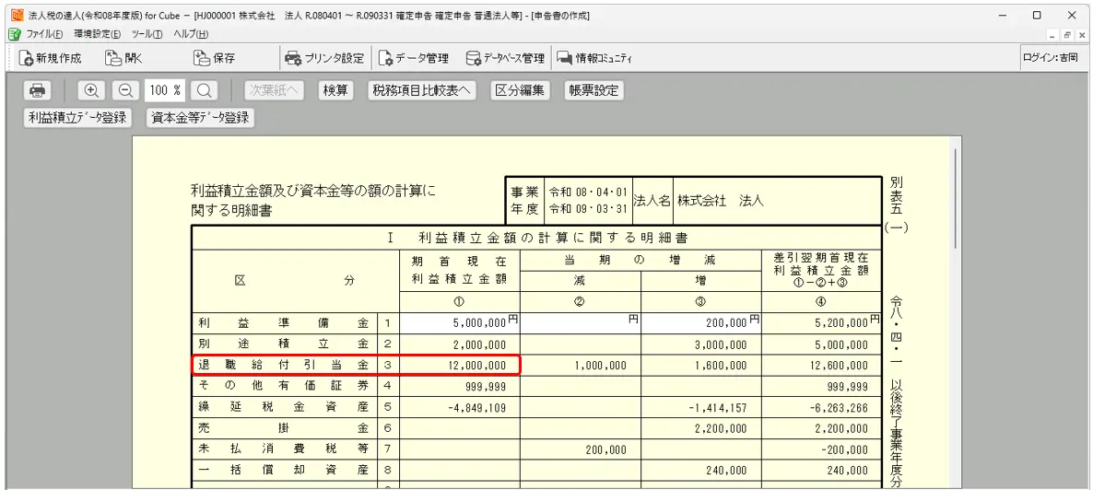Viewport: 1093px width, 490px height.
Task: Click the 株式会社 法人 company name
Action: (x=720, y=200)
